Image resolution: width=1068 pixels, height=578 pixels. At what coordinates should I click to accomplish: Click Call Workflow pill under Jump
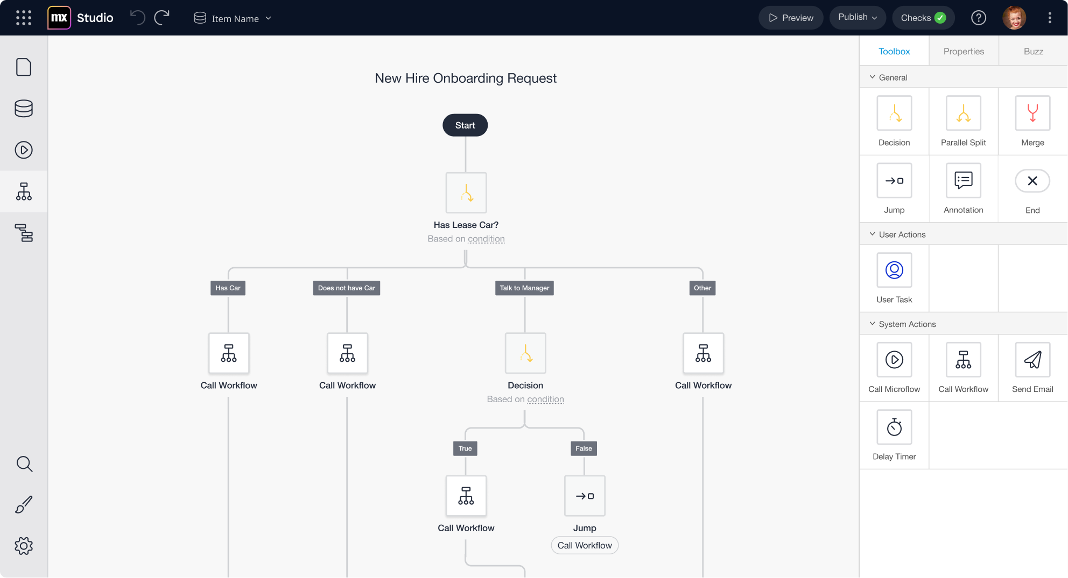[x=585, y=545]
